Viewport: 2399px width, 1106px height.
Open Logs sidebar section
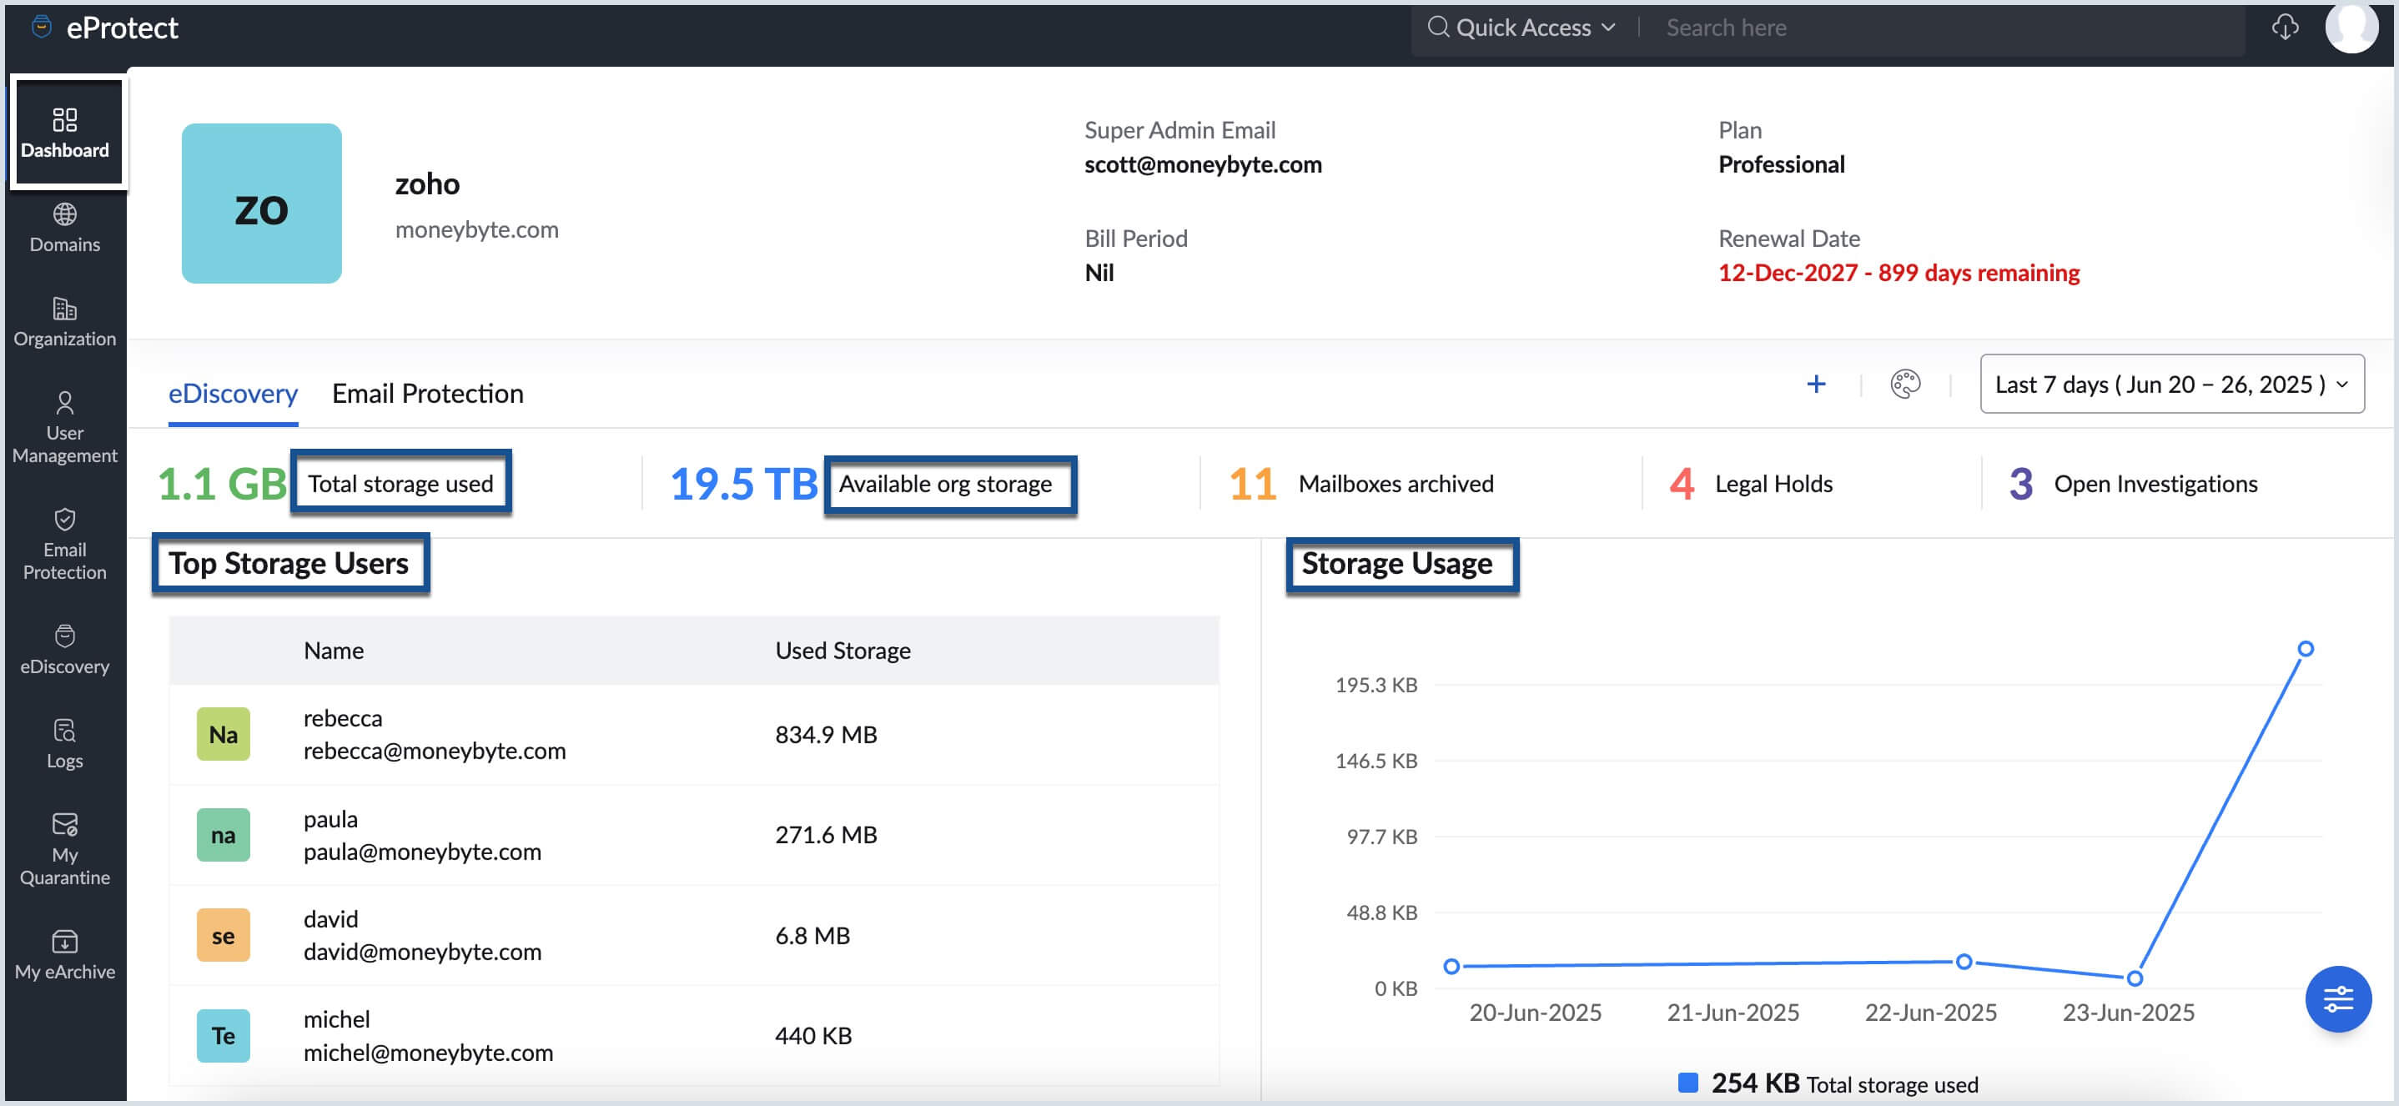64,744
